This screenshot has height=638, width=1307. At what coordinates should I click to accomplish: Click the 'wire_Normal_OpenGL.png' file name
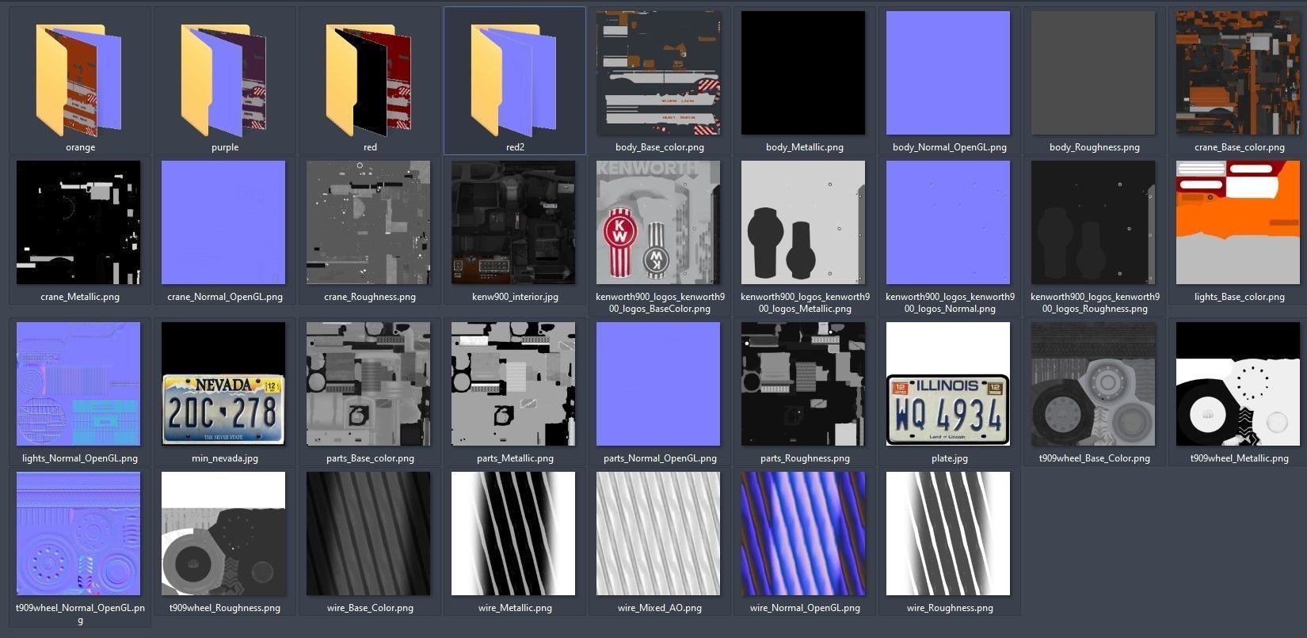(805, 608)
